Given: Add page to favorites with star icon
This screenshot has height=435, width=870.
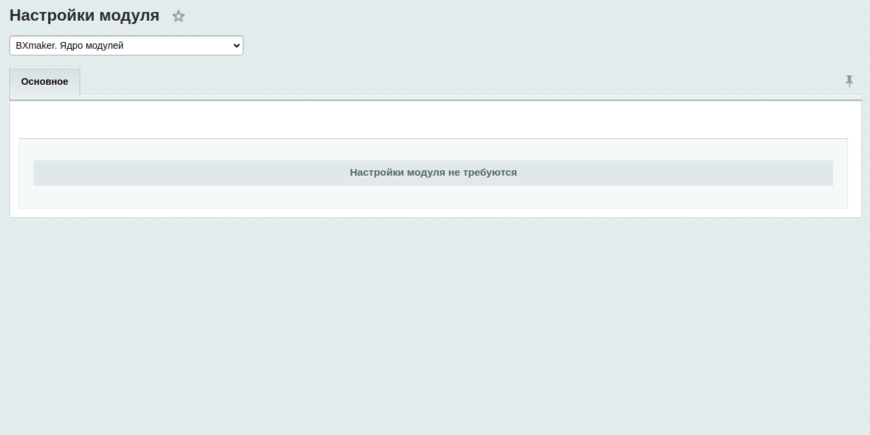Looking at the screenshot, I should pos(179,17).
